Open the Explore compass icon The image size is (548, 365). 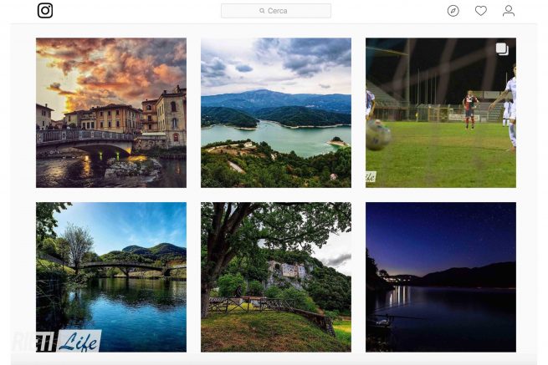click(x=453, y=11)
